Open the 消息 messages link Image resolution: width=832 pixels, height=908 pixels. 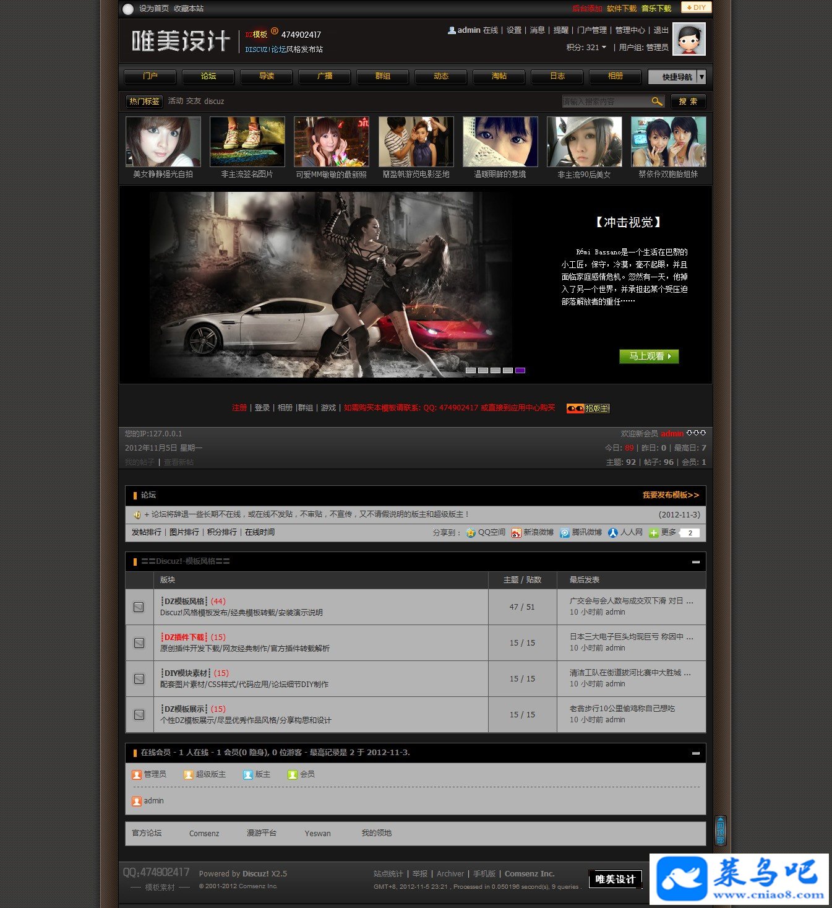(538, 30)
